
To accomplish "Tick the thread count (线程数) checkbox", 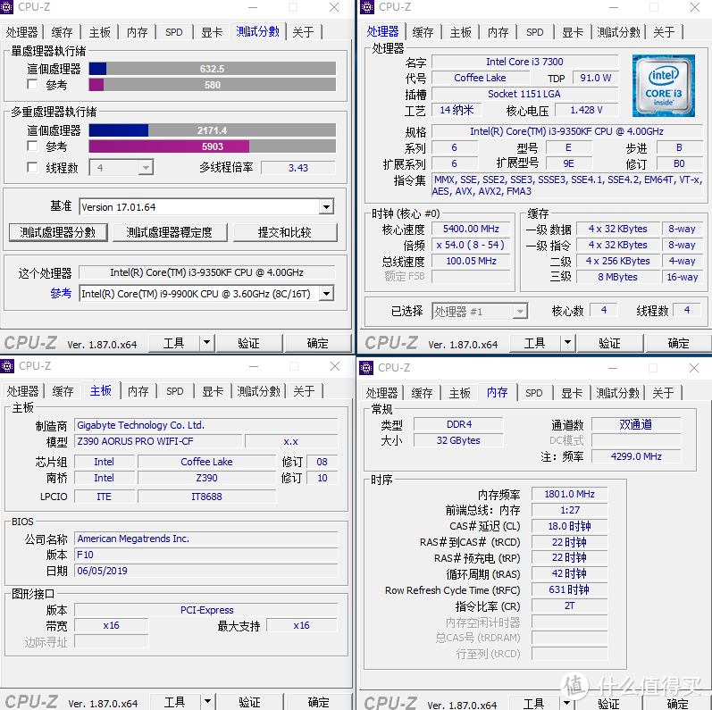I will tap(32, 167).
